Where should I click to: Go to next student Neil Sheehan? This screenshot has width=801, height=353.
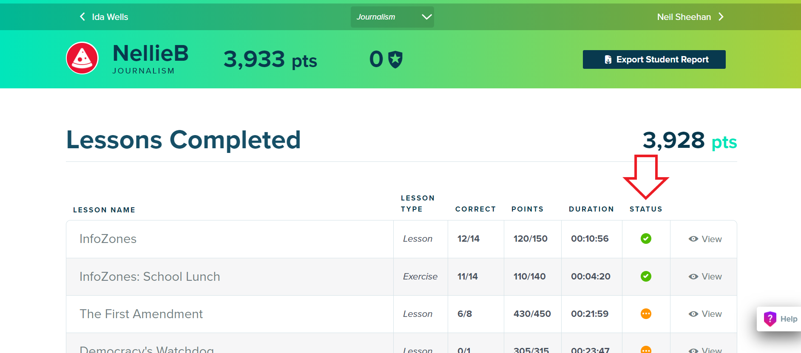click(x=684, y=17)
